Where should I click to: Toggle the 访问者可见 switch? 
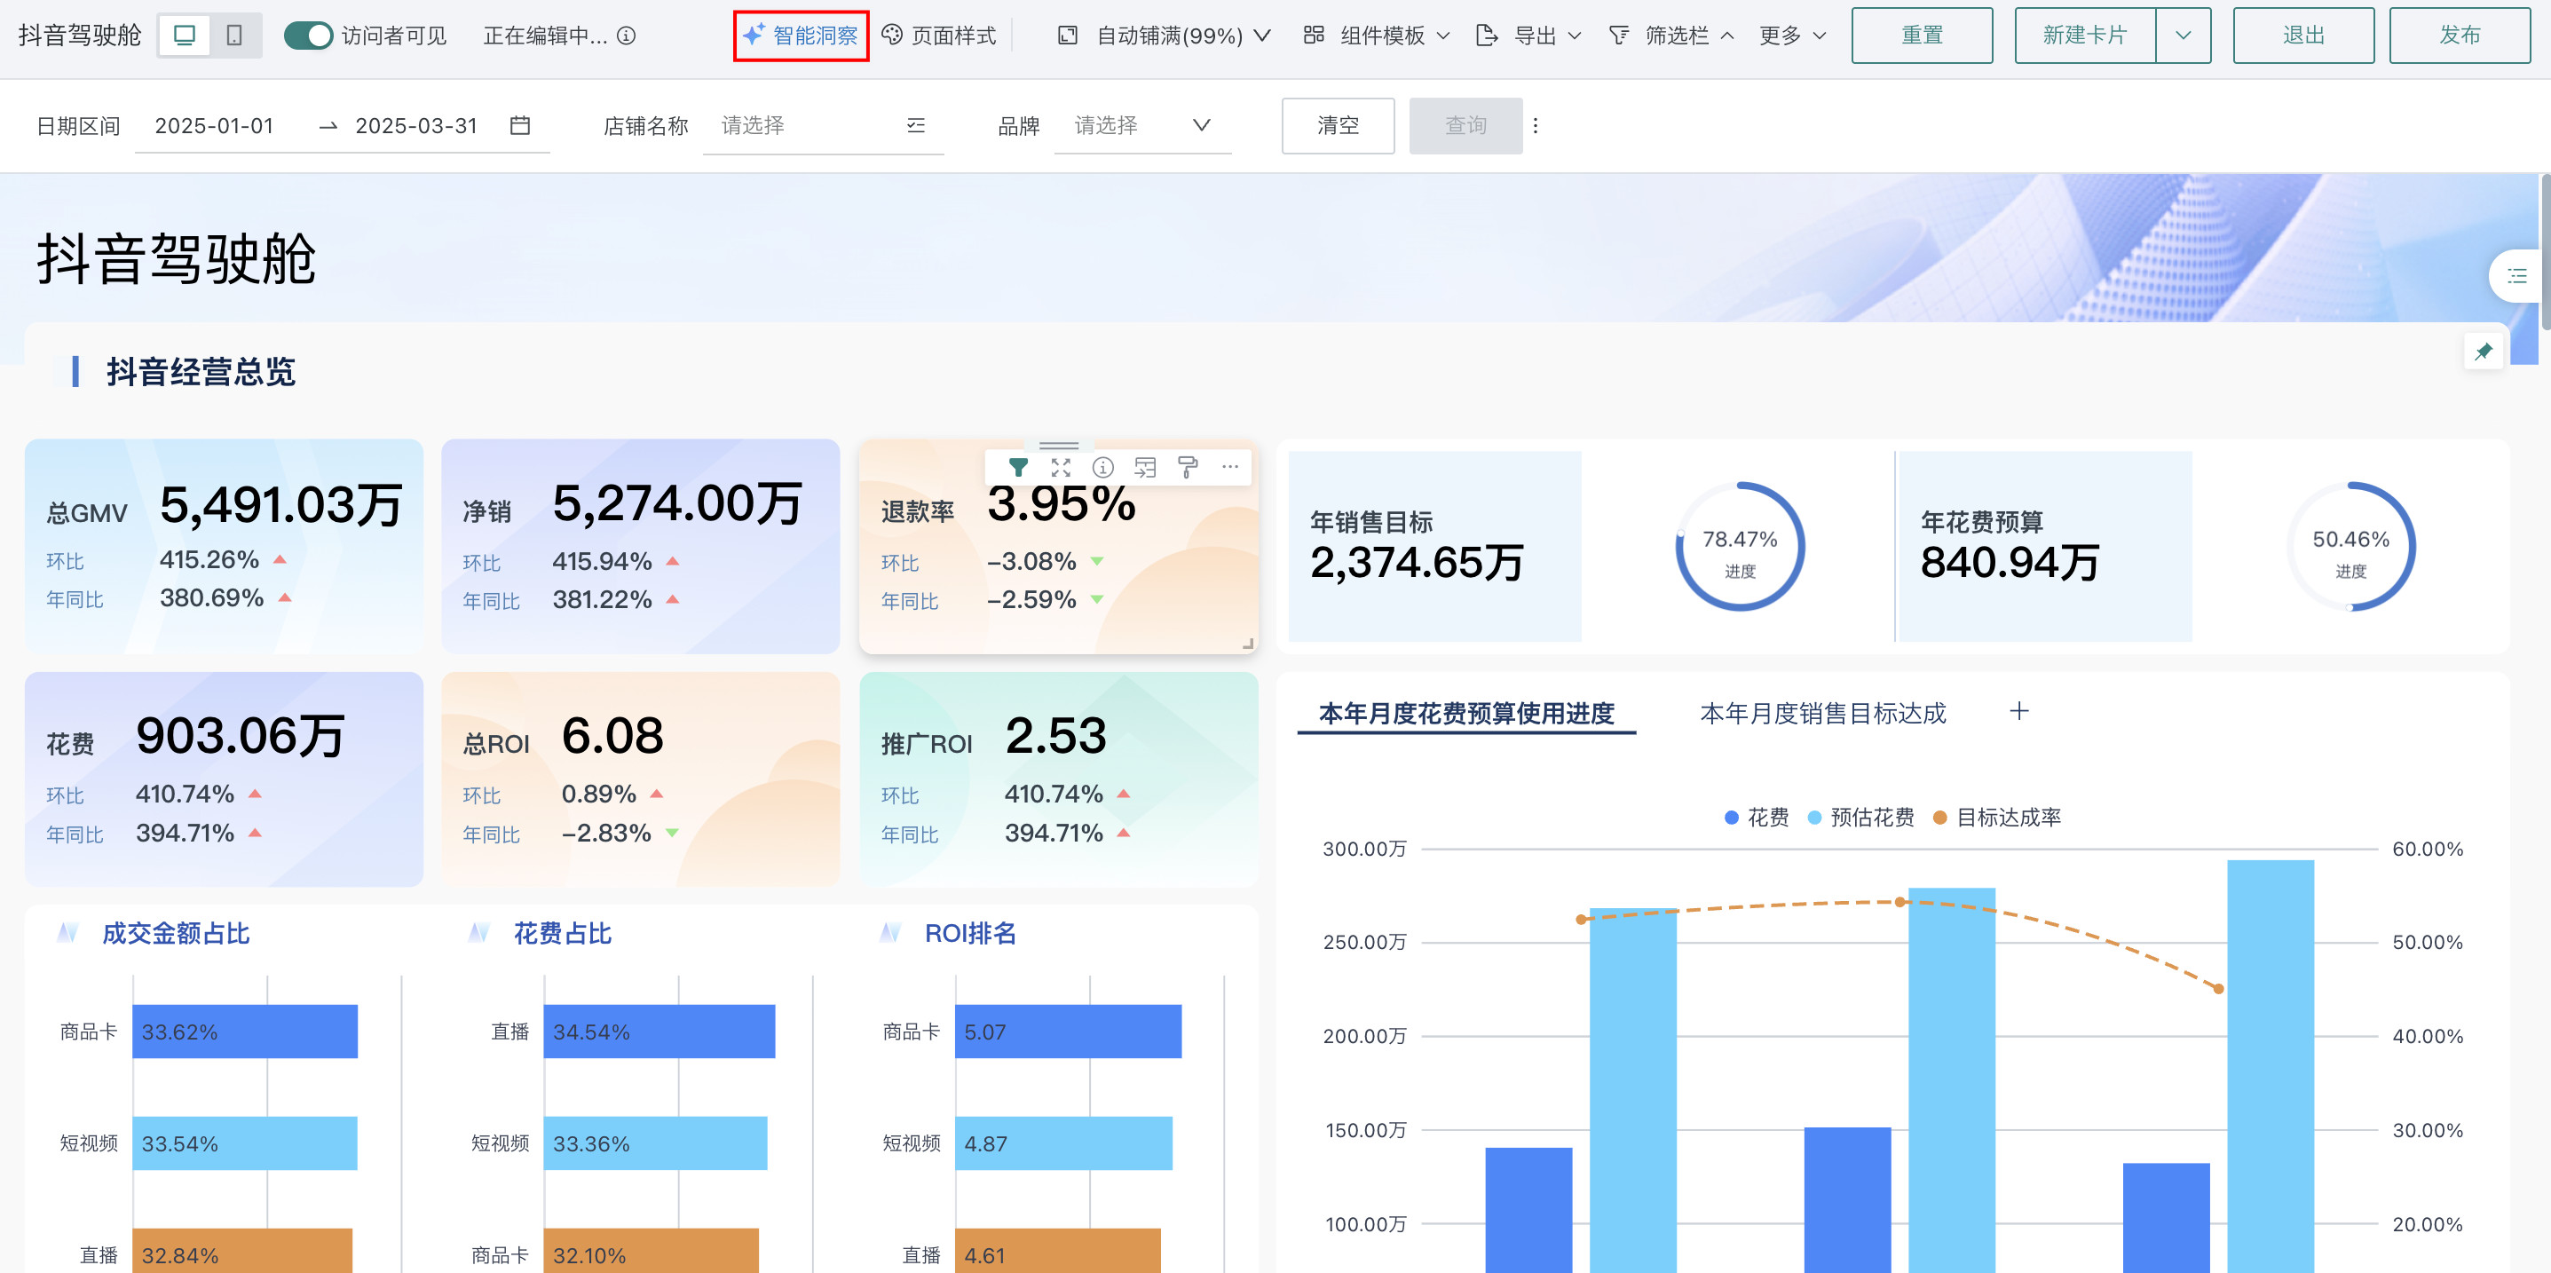click(x=308, y=36)
